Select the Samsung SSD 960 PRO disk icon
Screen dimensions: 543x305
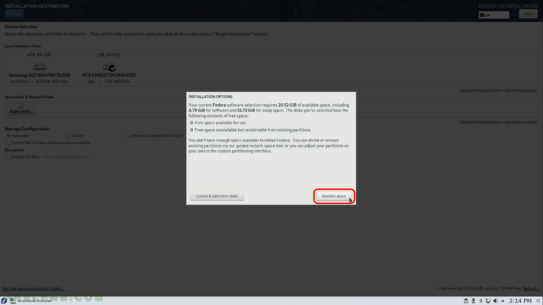tap(39, 67)
